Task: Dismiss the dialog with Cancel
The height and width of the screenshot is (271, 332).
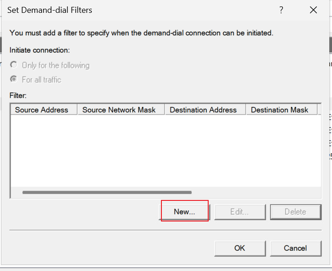Action: [x=296, y=248]
